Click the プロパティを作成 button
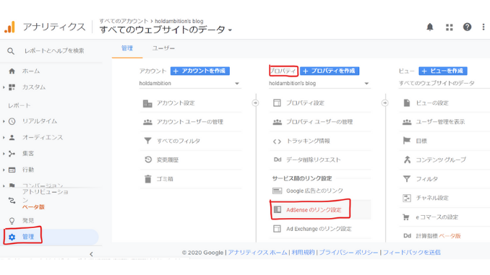This screenshot has width=490, height=275. [x=330, y=71]
